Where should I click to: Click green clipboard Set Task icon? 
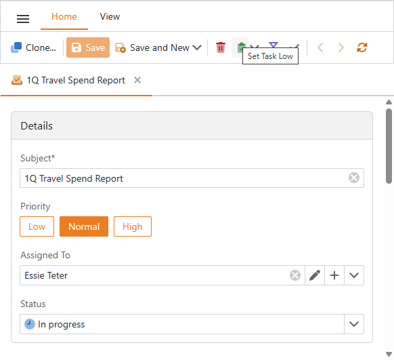pyautogui.click(x=240, y=47)
